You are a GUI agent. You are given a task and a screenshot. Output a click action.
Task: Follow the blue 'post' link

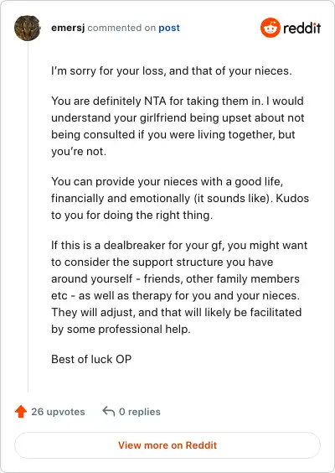(169, 28)
